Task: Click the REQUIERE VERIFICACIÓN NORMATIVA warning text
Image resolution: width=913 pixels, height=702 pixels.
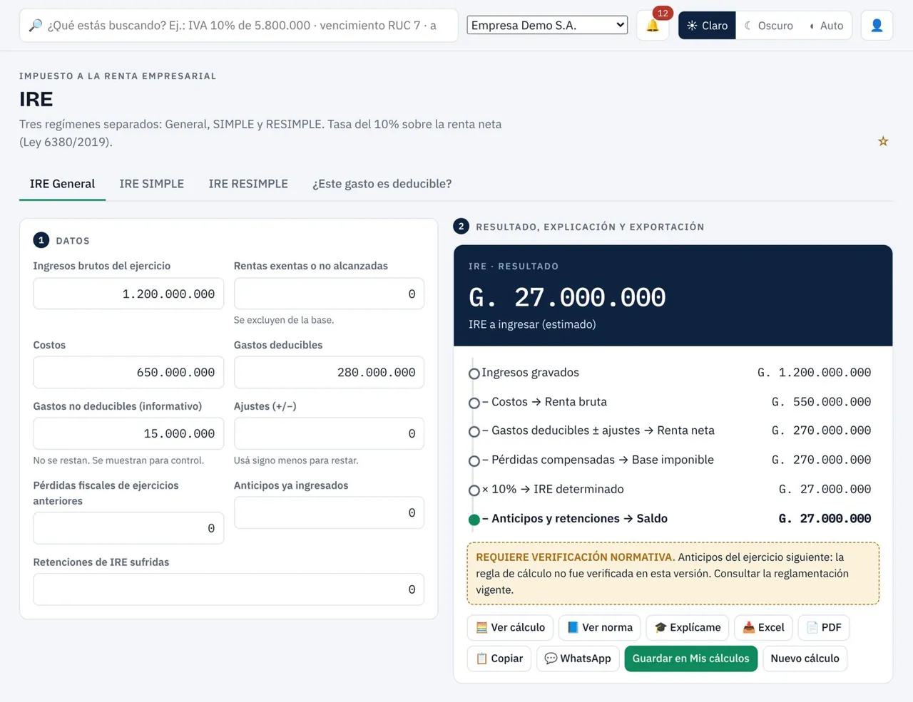Action: click(575, 557)
